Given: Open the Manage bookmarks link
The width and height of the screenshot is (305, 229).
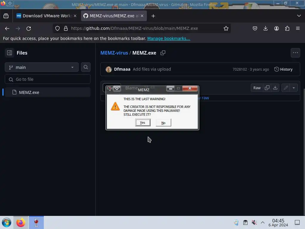Looking at the screenshot, I should [169, 38].
